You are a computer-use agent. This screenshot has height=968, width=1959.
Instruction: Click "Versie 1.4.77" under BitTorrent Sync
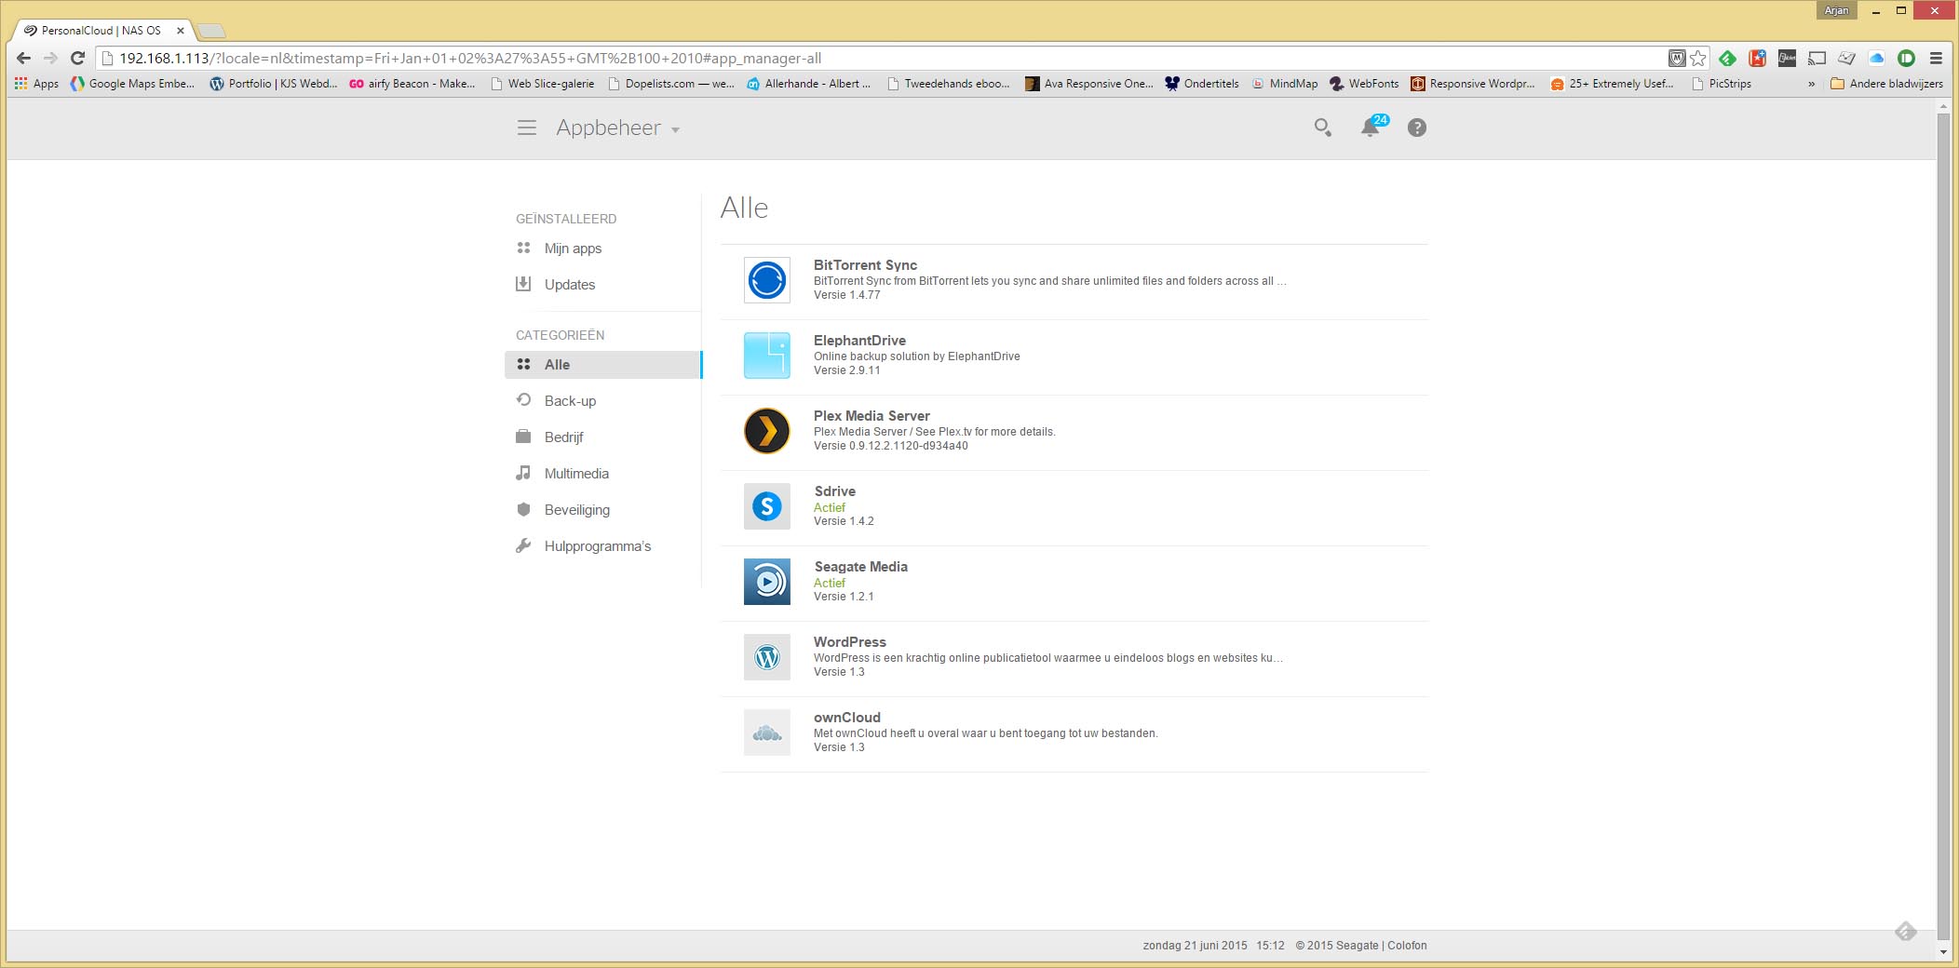coord(846,295)
